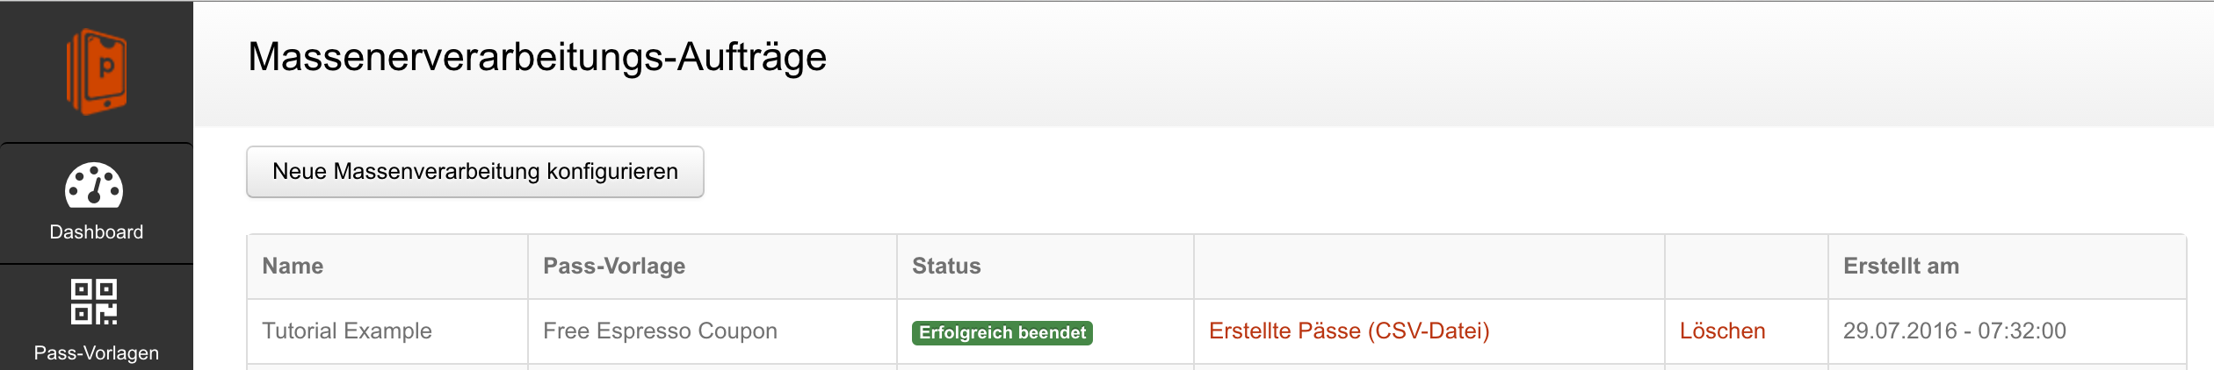The height and width of the screenshot is (370, 2214).
Task: Open the Dashboard gauge icon
Action: tap(94, 184)
